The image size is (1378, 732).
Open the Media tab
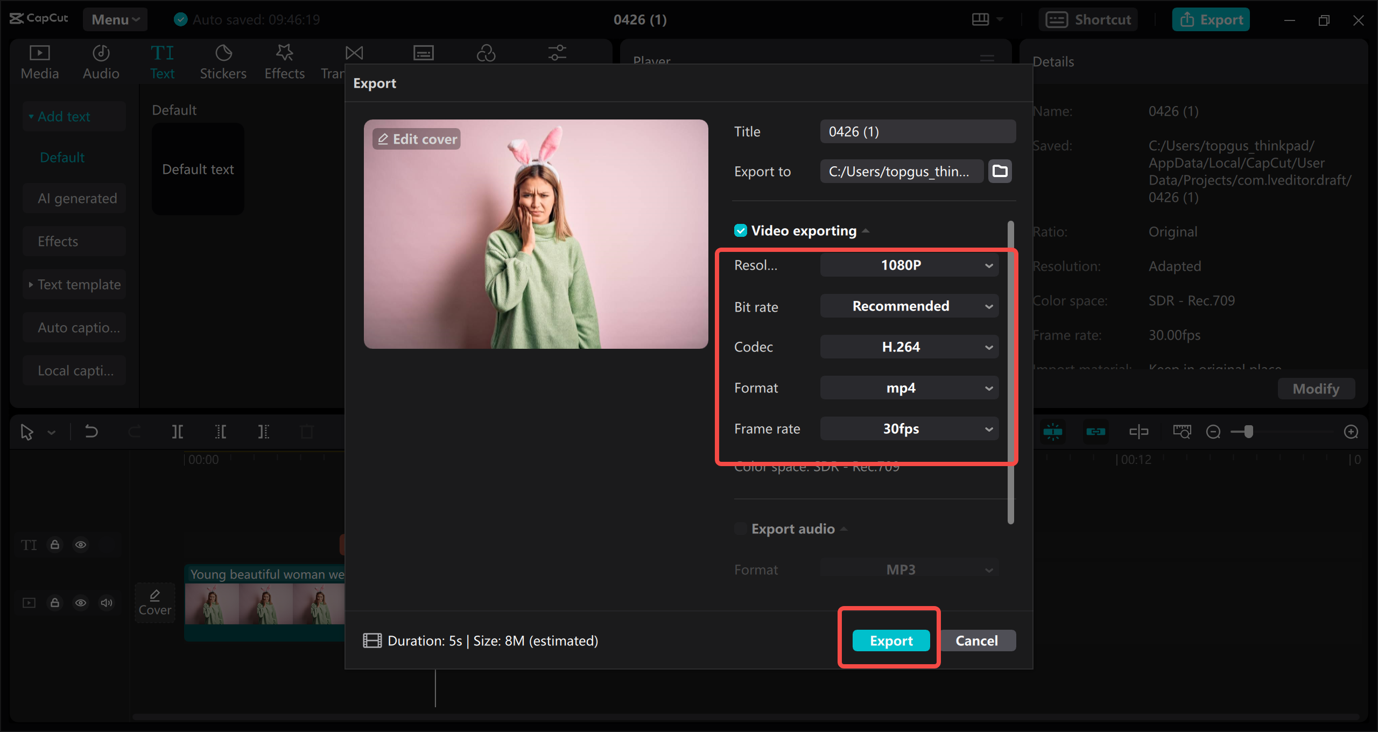(40, 62)
